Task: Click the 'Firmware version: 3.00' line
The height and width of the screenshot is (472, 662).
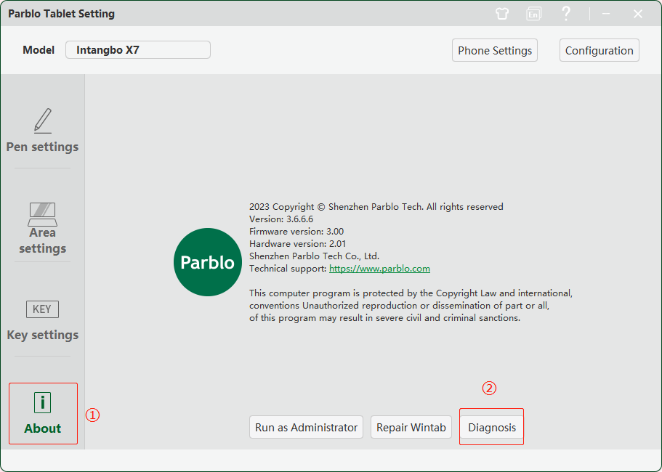Action: point(296,231)
